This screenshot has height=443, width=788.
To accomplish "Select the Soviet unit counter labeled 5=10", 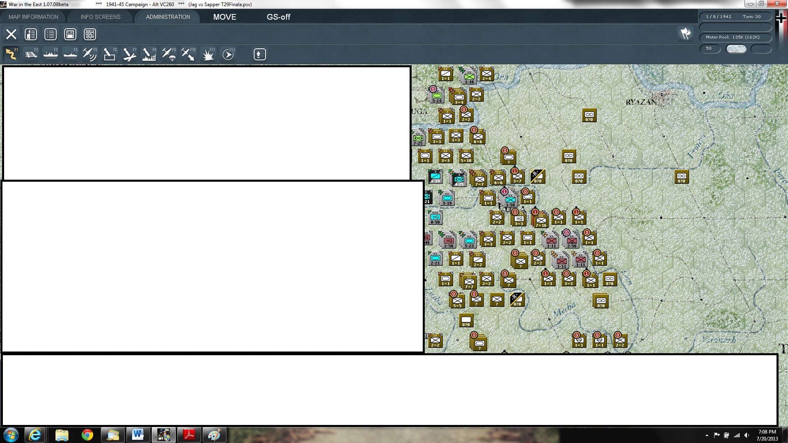I will click(x=466, y=156).
